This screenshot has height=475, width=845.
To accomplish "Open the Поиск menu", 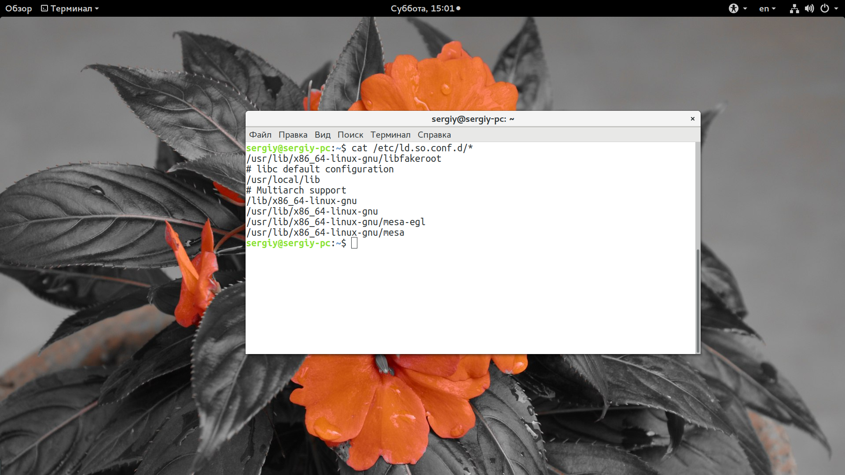I will 350,135.
